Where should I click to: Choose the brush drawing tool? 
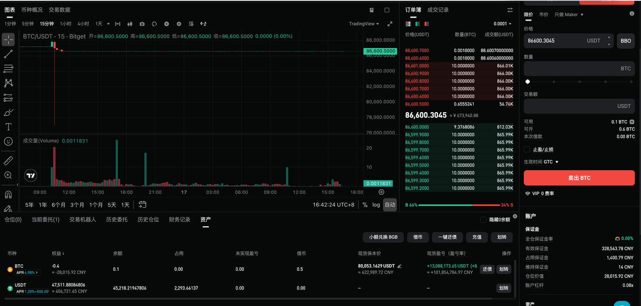(9, 112)
